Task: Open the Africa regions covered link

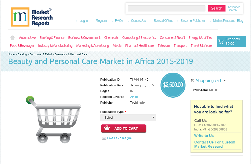Action: click(x=134, y=97)
